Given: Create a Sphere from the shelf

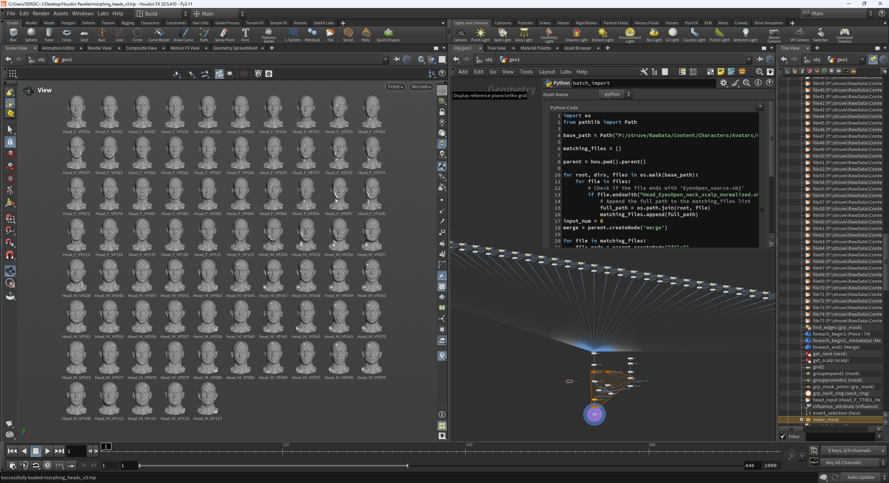Looking at the screenshot, I should (x=31, y=35).
